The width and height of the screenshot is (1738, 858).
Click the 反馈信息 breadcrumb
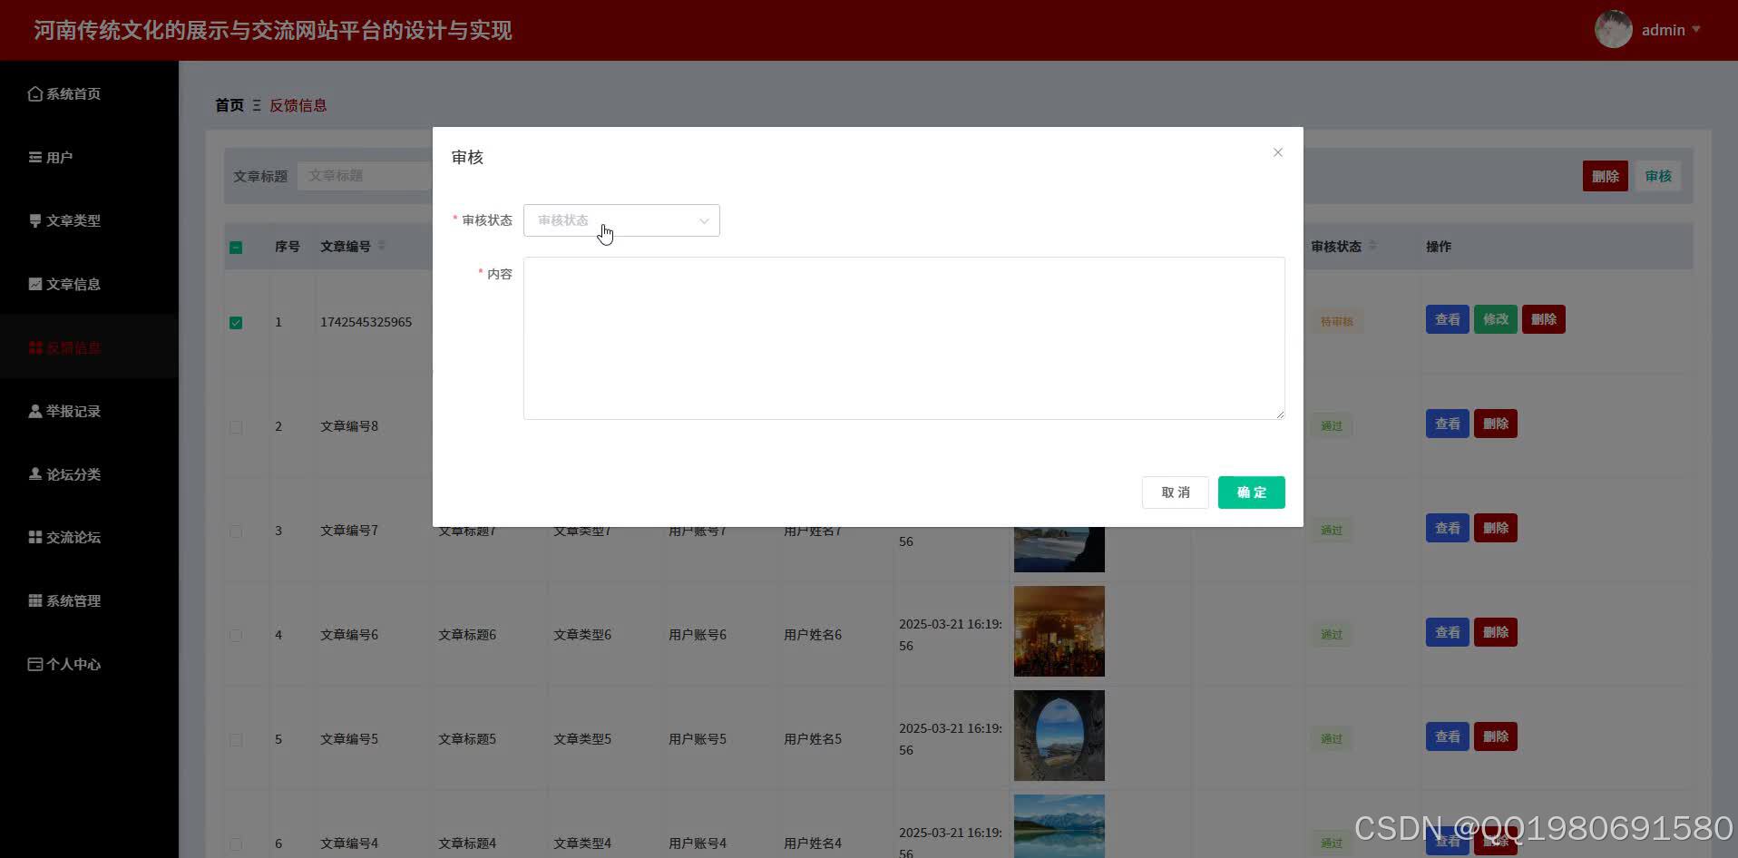pyautogui.click(x=298, y=105)
